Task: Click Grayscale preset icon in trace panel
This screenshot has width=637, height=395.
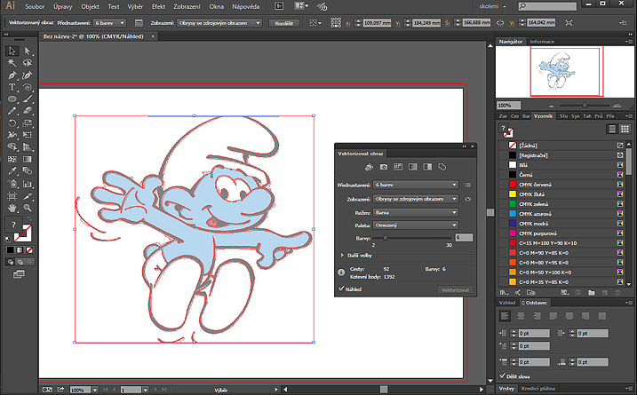Action: pyautogui.click(x=413, y=167)
